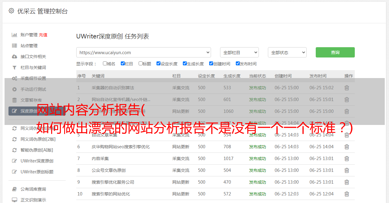The width and height of the screenshot is (389, 203).
Task: Delete row 6 庆华购物网站 via trash icon
Action: [x=347, y=147]
